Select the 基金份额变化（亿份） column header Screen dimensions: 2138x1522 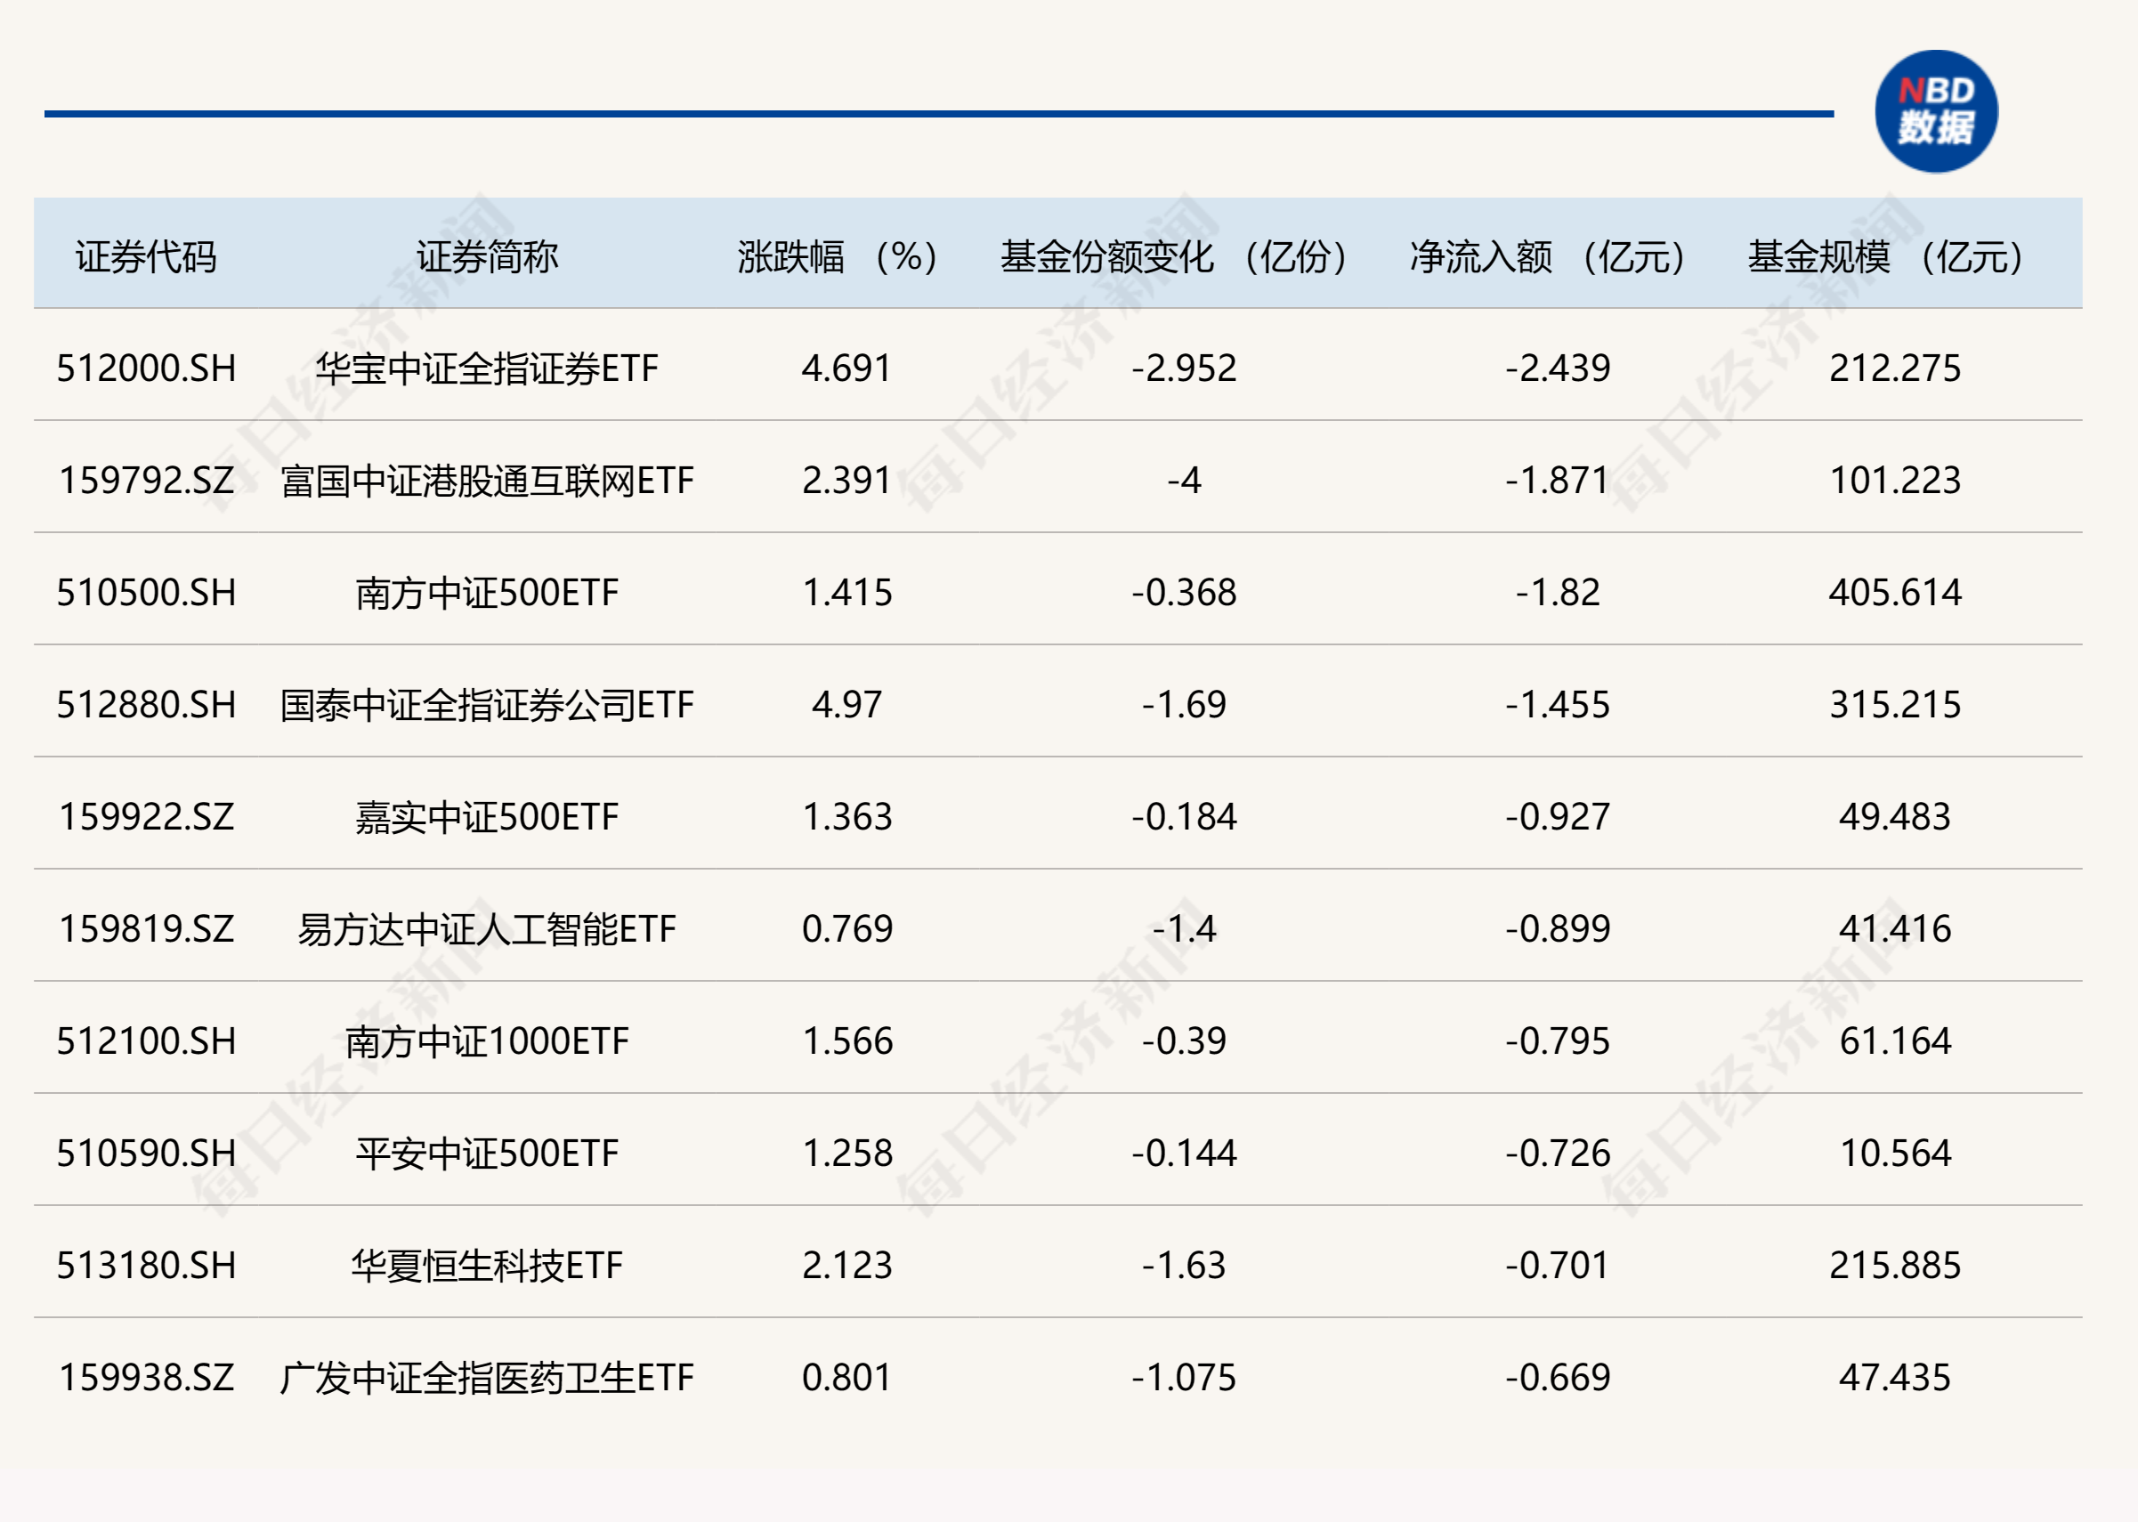(1174, 257)
